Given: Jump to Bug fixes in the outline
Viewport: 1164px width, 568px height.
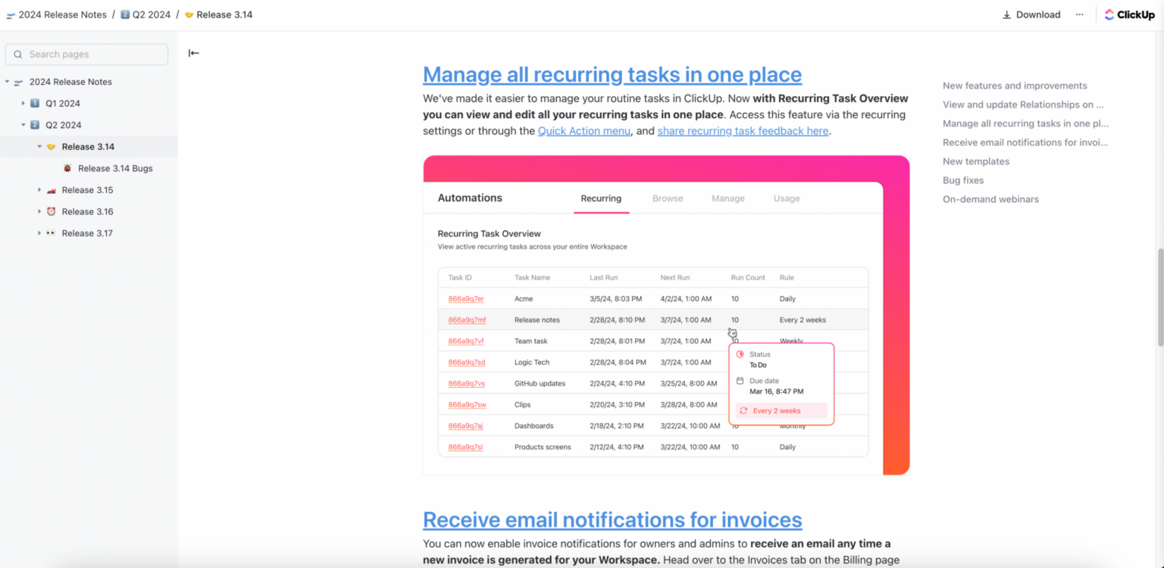Looking at the screenshot, I should [964, 179].
